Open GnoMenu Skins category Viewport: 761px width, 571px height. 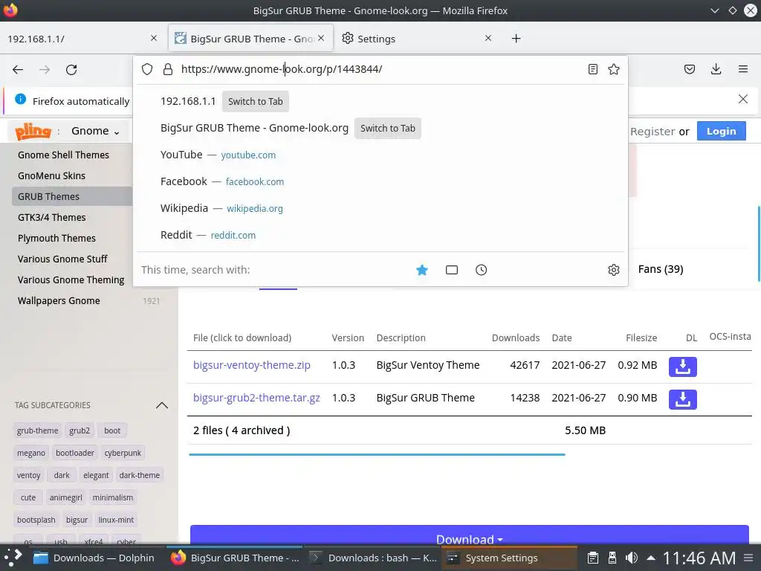click(x=51, y=175)
